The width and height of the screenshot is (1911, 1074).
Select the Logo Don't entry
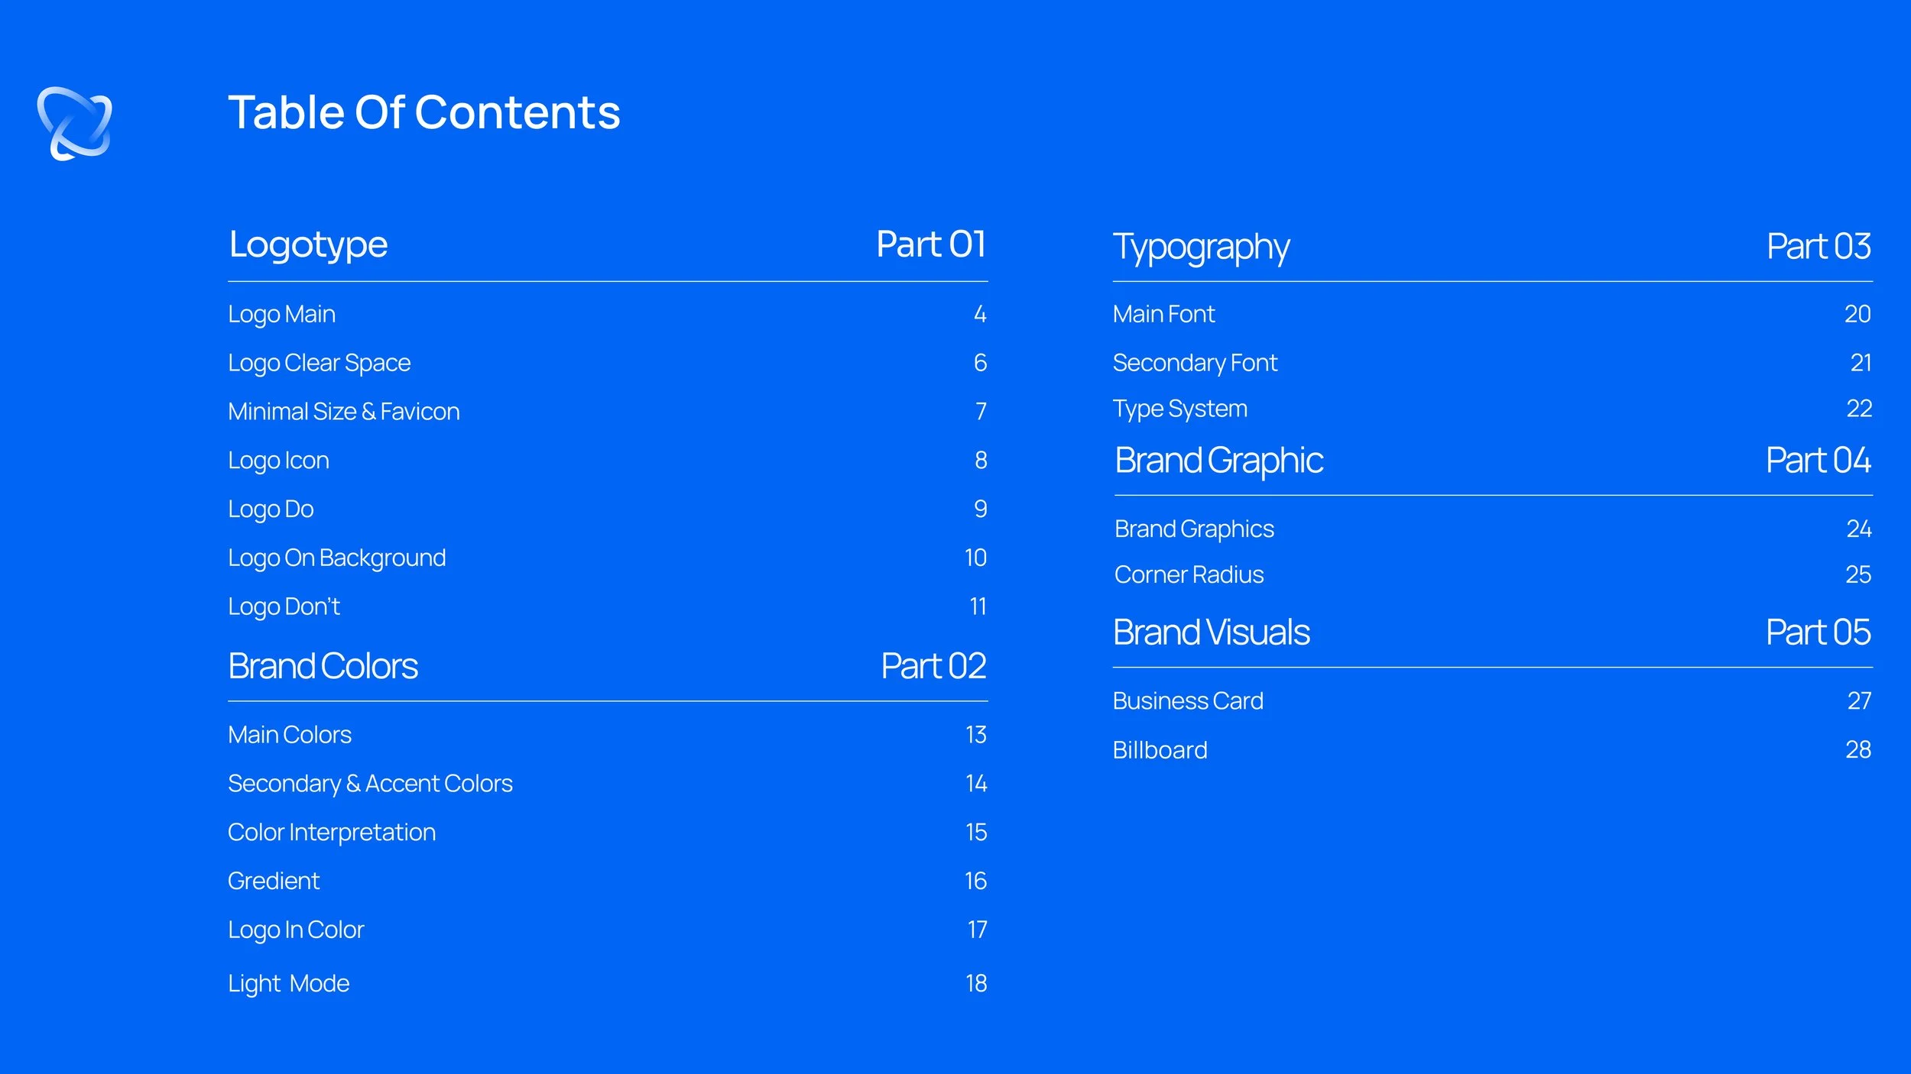coord(284,607)
